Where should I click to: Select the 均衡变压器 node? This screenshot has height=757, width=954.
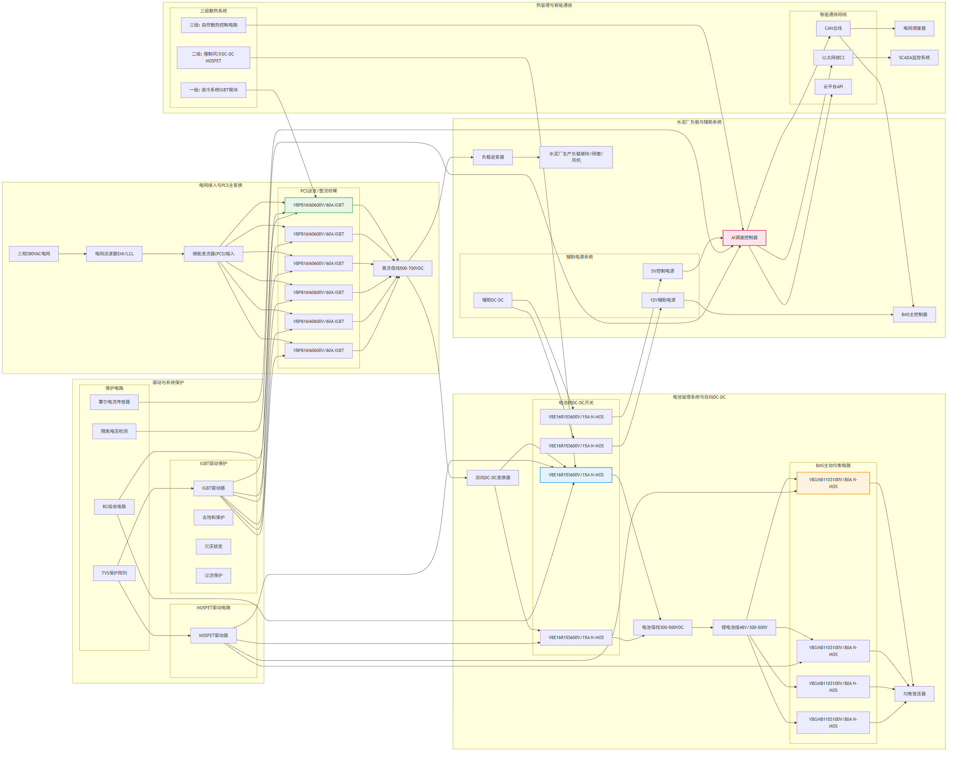click(x=914, y=694)
